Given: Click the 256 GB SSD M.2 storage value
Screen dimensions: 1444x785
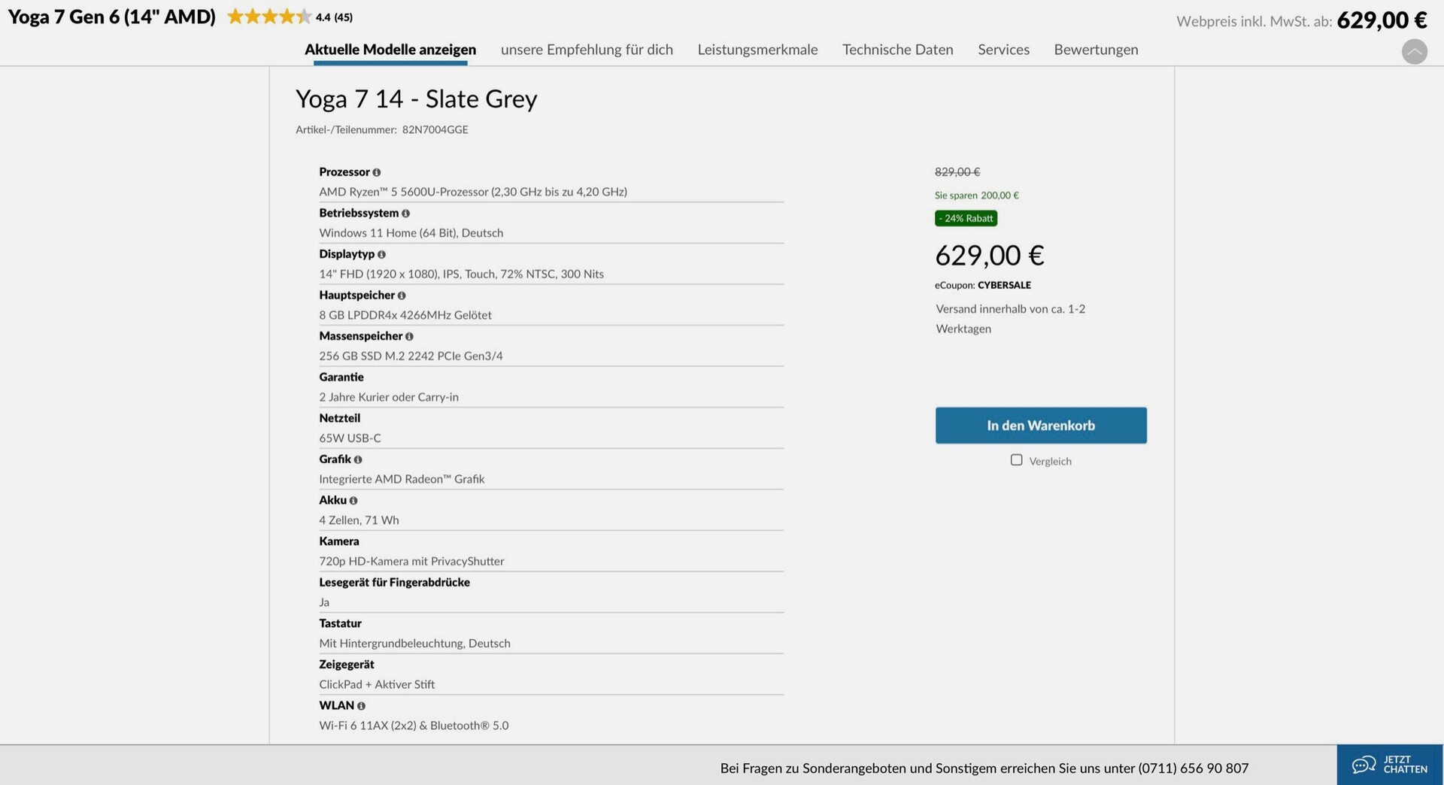Looking at the screenshot, I should coord(411,356).
